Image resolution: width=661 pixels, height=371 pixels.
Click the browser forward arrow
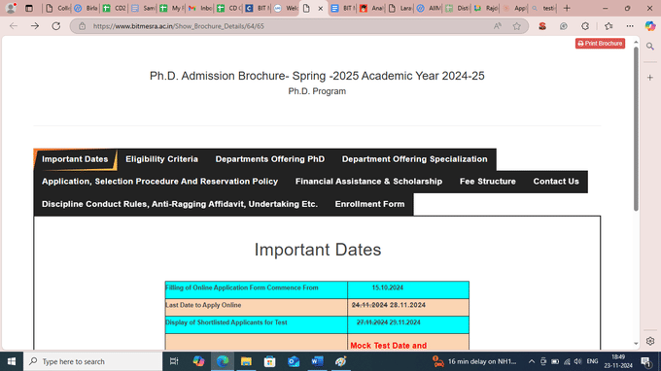[x=35, y=26]
